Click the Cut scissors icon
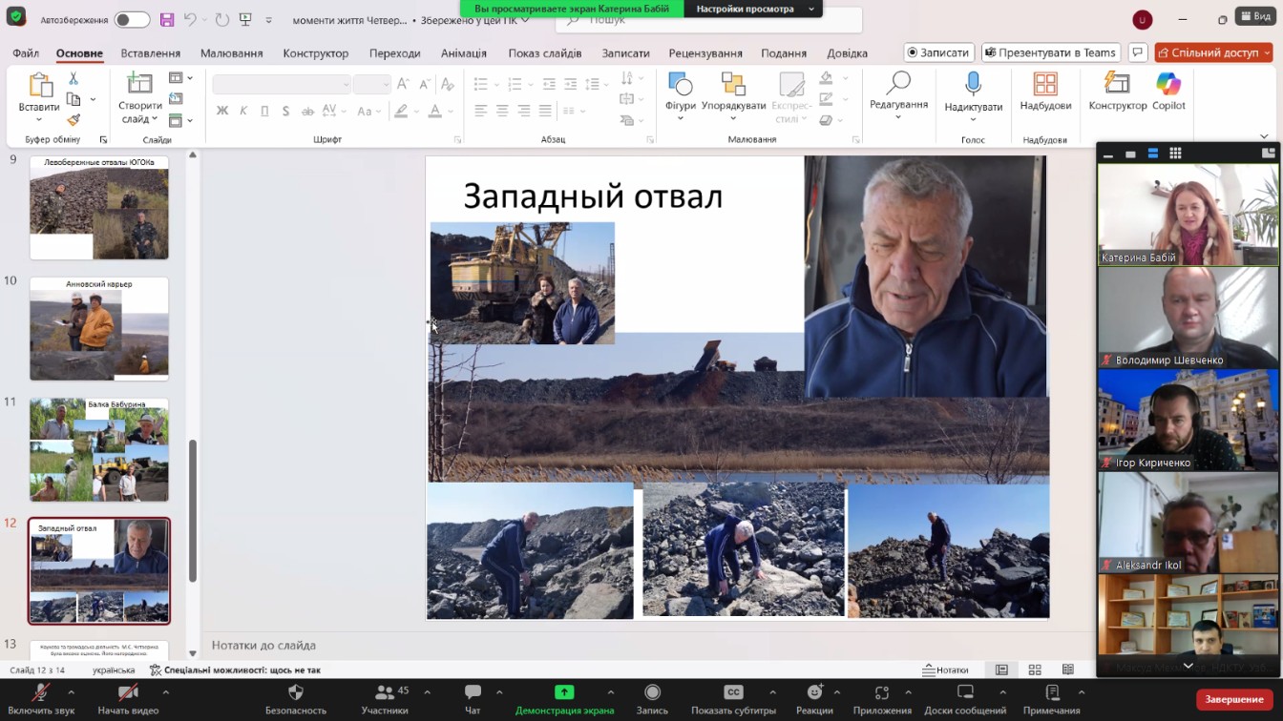Viewport: 1283px width, 721px height. point(74,78)
